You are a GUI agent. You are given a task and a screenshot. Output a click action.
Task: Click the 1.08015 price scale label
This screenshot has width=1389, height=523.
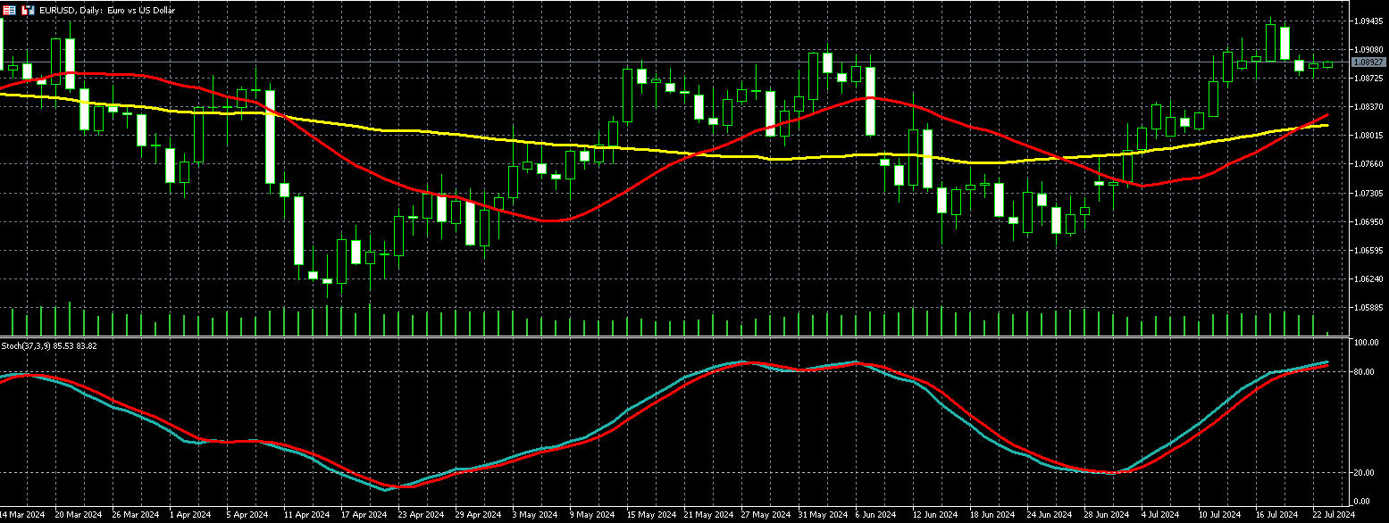pyautogui.click(x=1368, y=136)
